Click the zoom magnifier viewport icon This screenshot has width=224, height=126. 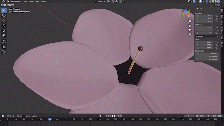pos(190,22)
